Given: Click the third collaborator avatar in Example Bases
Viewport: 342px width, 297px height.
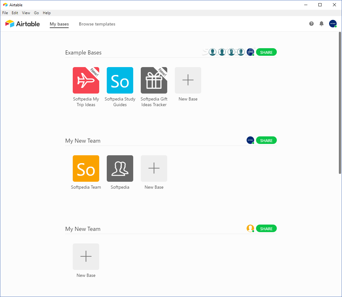Looking at the screenshot, I should tap(231, 52).
